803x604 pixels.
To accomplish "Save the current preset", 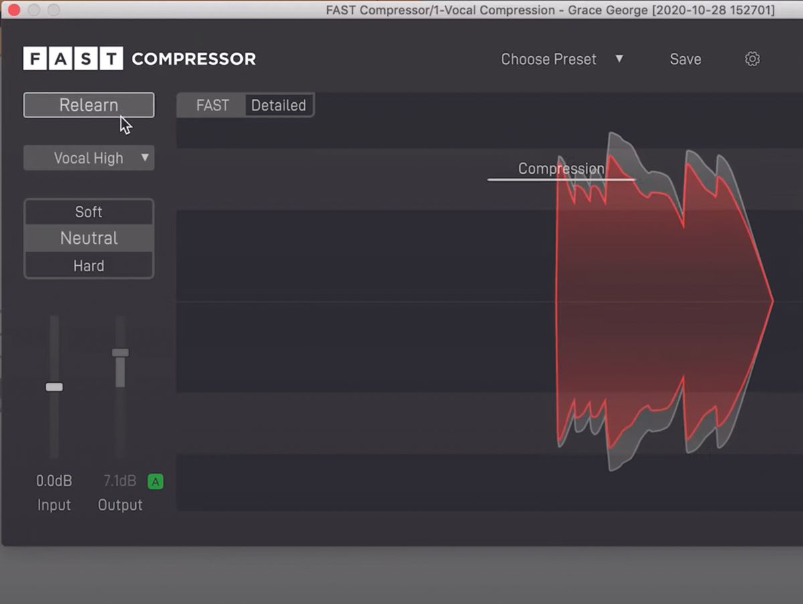I will (x=685, y=59).
